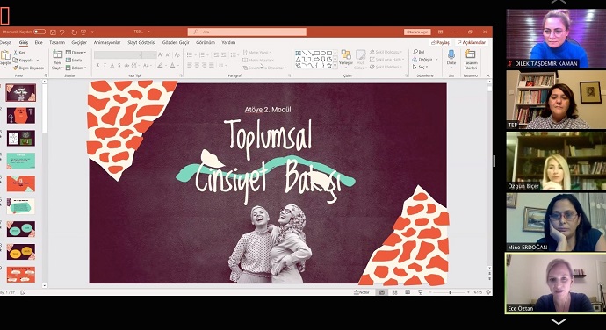Switch to slide sorter view in status bar
The image size is (606, 330).
click(x=394, y=292)
